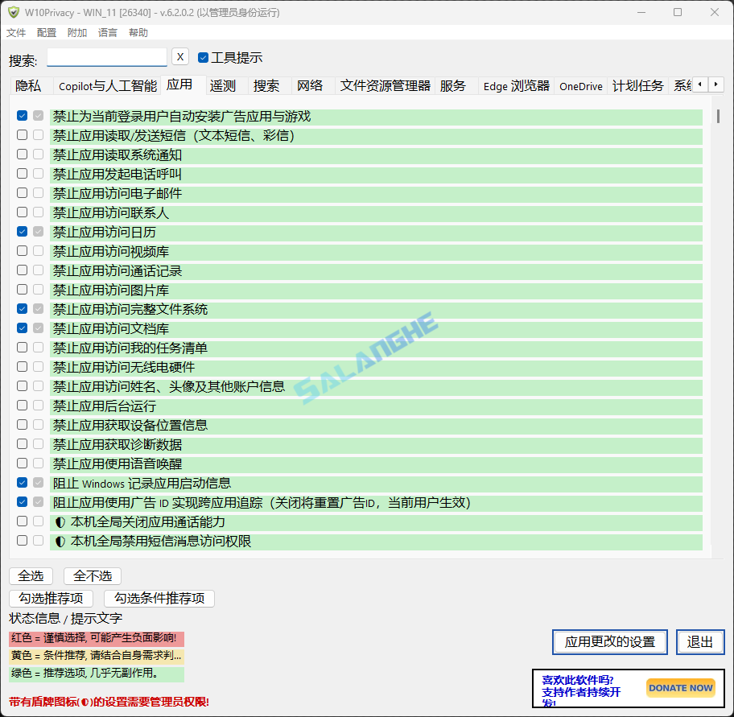The image size is (734, 717).
Task: Switch to the OneDrive tab
Action: pyautogui.click(x=581, y=86)
